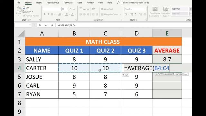Increase font size with larger A
The width and height of the screenshot is (206, 116).
[71, 9]
